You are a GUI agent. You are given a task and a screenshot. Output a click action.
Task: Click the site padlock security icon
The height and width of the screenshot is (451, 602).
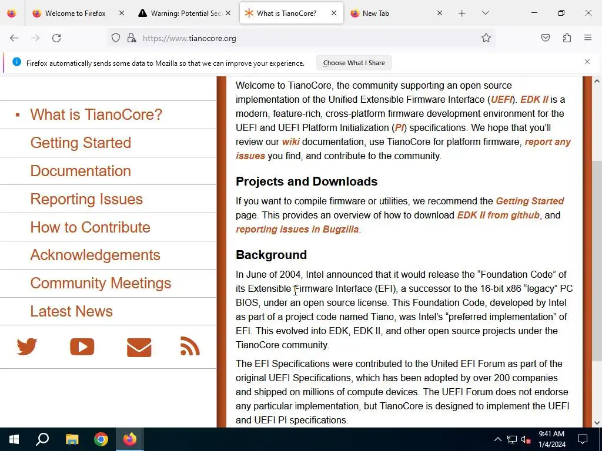pos(132,38)
